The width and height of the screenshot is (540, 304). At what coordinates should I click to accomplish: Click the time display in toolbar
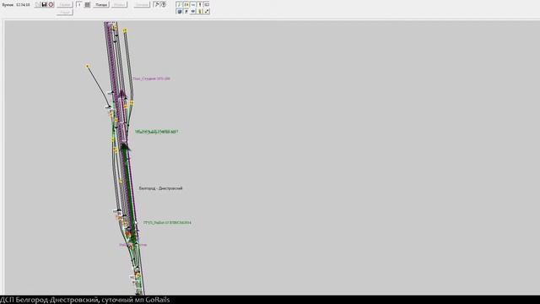[23, 5]
